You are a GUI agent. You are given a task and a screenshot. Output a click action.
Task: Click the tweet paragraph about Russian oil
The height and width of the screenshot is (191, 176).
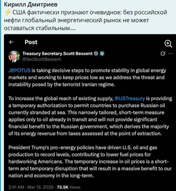point(89,115)
